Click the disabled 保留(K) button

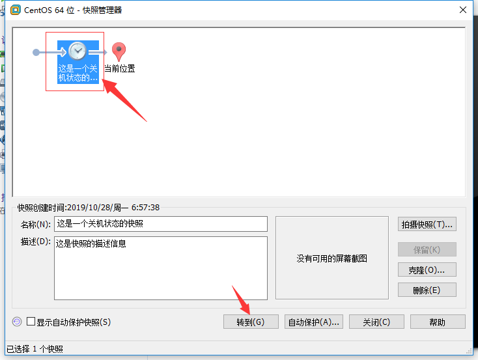click(427, 249)
